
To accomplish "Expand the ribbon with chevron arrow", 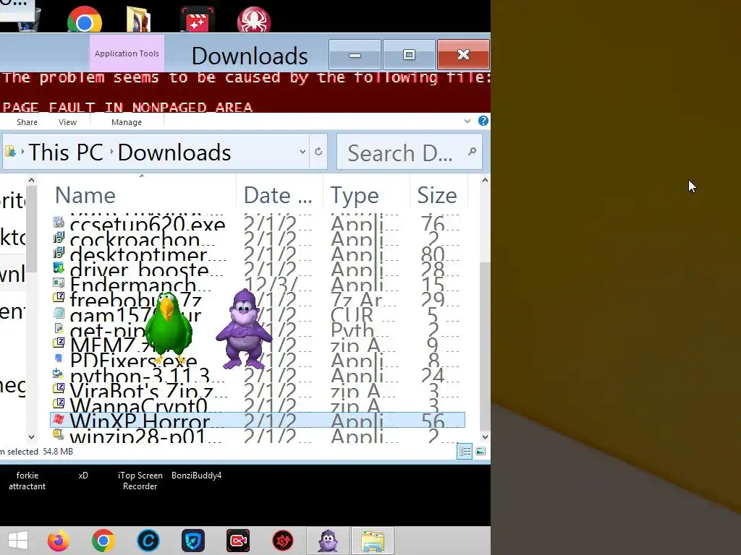I will coord(467,121).
